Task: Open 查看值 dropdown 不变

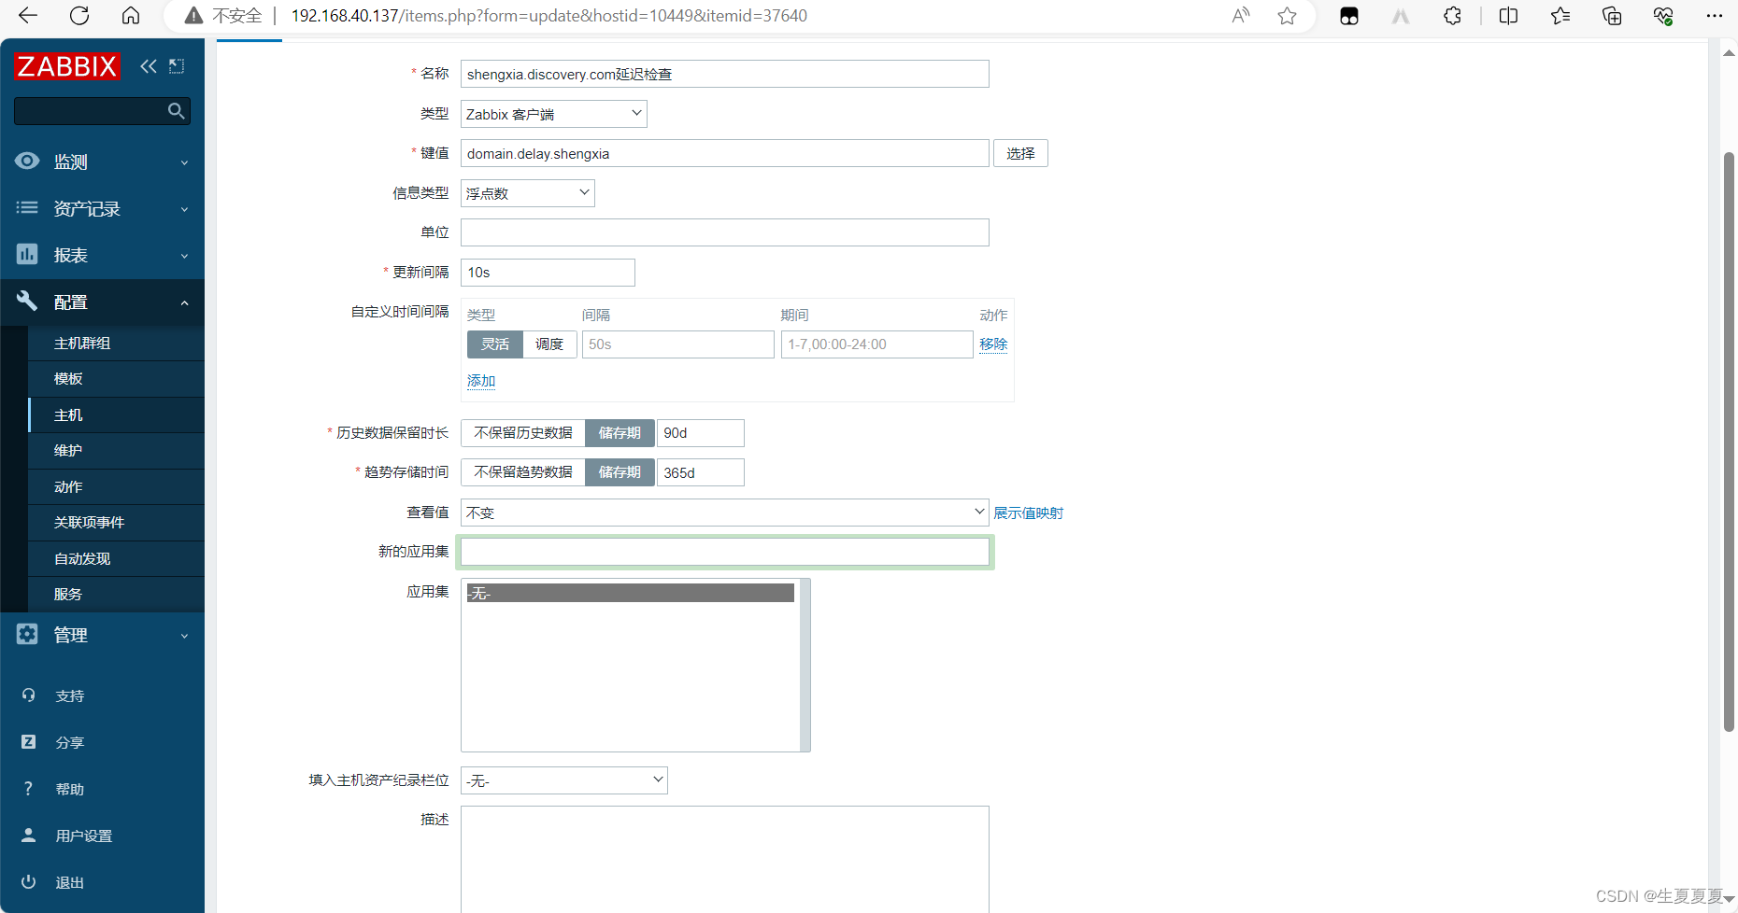Action: click(x=724, y=513)
